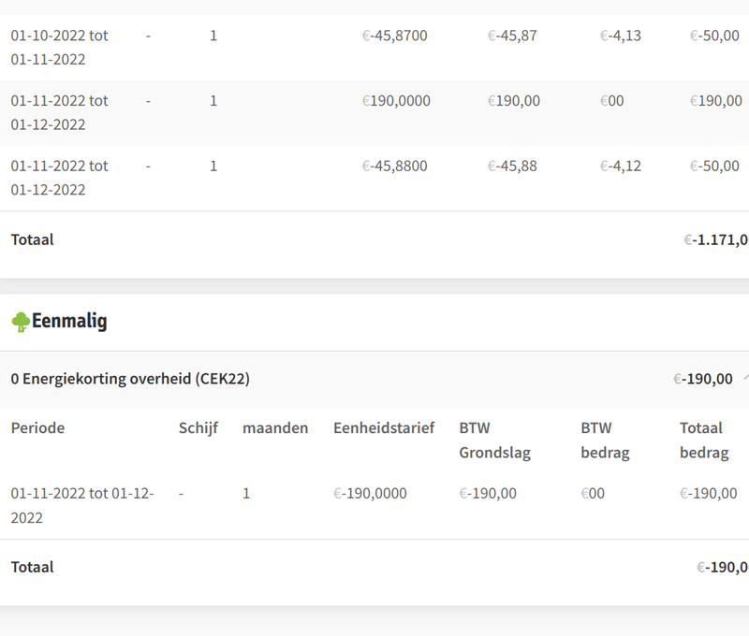The width and height of the screenshot is (749, 636).
Task: Click the Eenheidstarief column header
Action: tap(384, 428)
